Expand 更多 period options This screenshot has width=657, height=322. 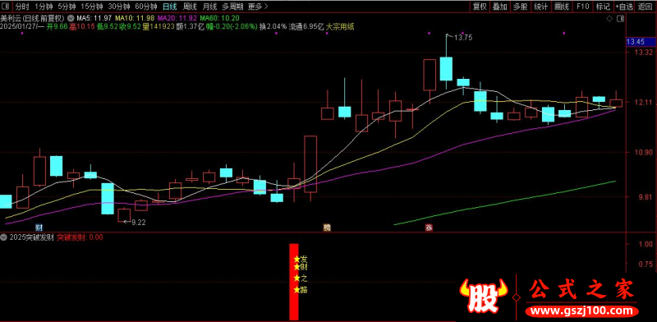(x=257, y=7)
